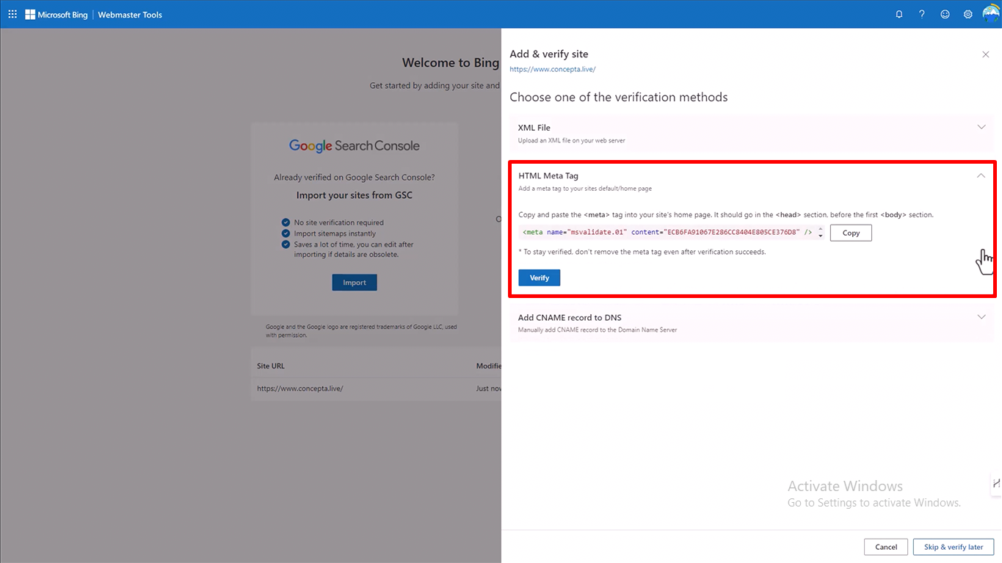Collapse the HTML Meta Tag section
The image size is (1002, 563).
981,175
